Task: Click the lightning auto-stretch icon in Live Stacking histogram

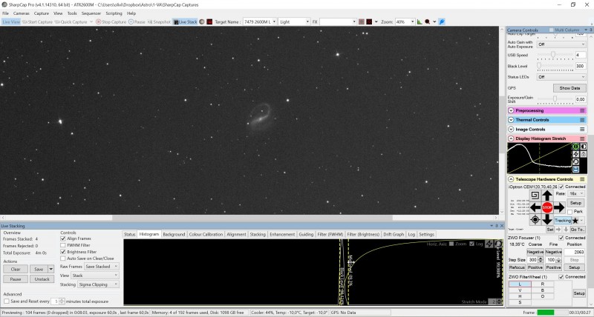Action: 489,244
